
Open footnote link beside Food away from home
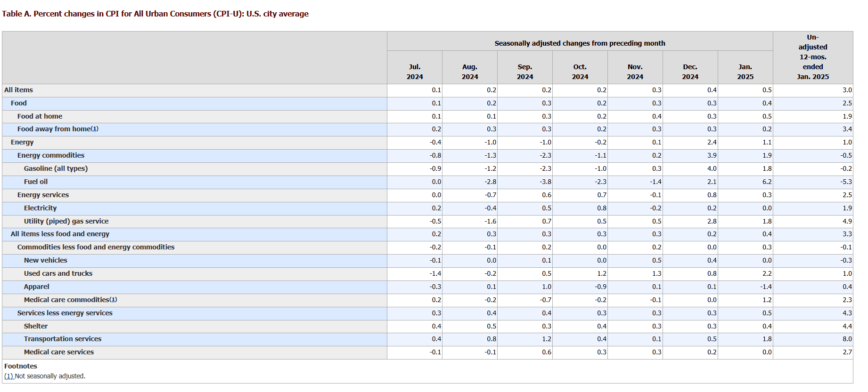tap(95, 129)
